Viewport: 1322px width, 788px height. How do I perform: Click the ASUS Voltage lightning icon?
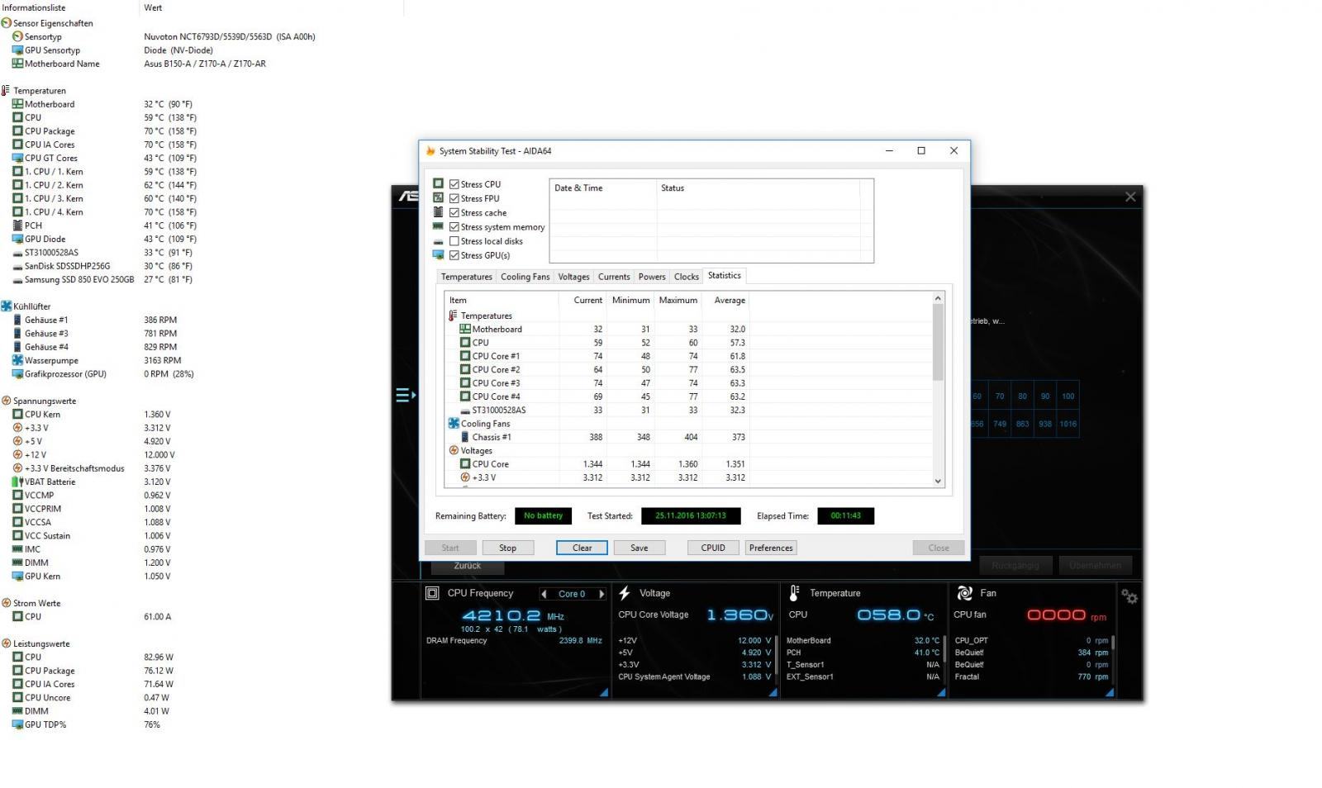click(x=625, y=593)
